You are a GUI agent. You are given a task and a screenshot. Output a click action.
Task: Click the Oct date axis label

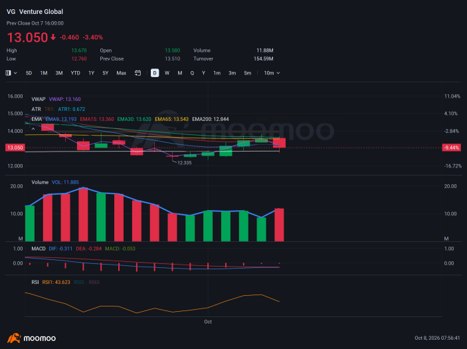(208, 322)
